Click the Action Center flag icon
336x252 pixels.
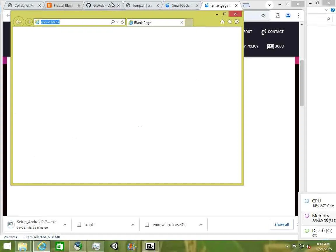click(294, 246)
